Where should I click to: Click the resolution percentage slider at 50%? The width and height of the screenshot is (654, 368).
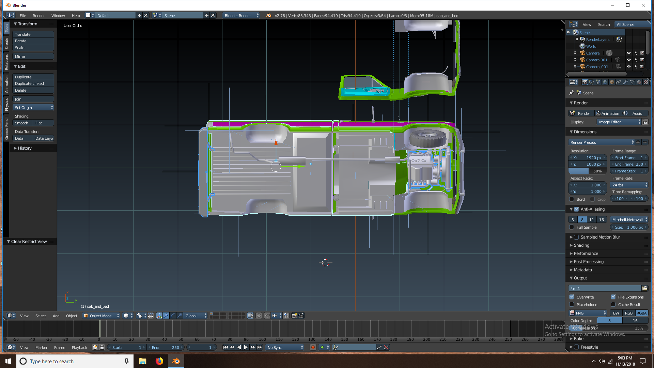click(x=588, y=171)
